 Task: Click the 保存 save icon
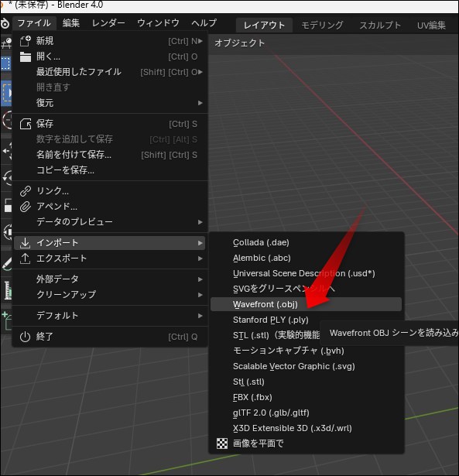[26, 124]
